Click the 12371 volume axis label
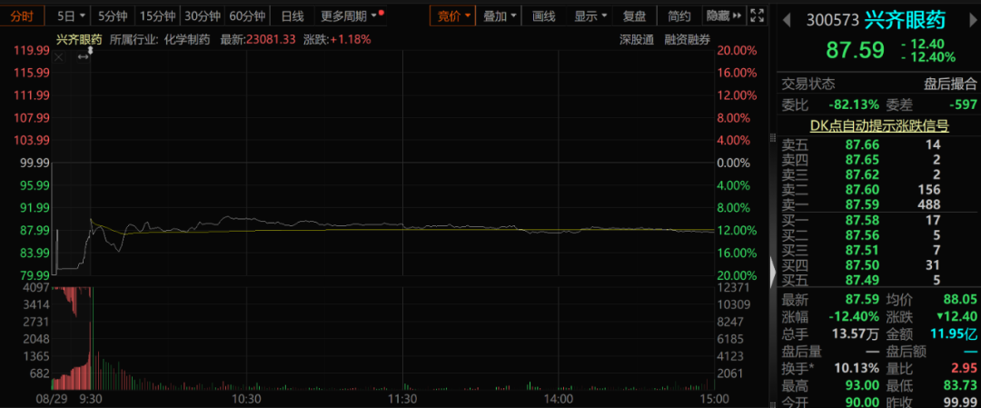Viewport: 981px width, 408px height. point(733,288)
